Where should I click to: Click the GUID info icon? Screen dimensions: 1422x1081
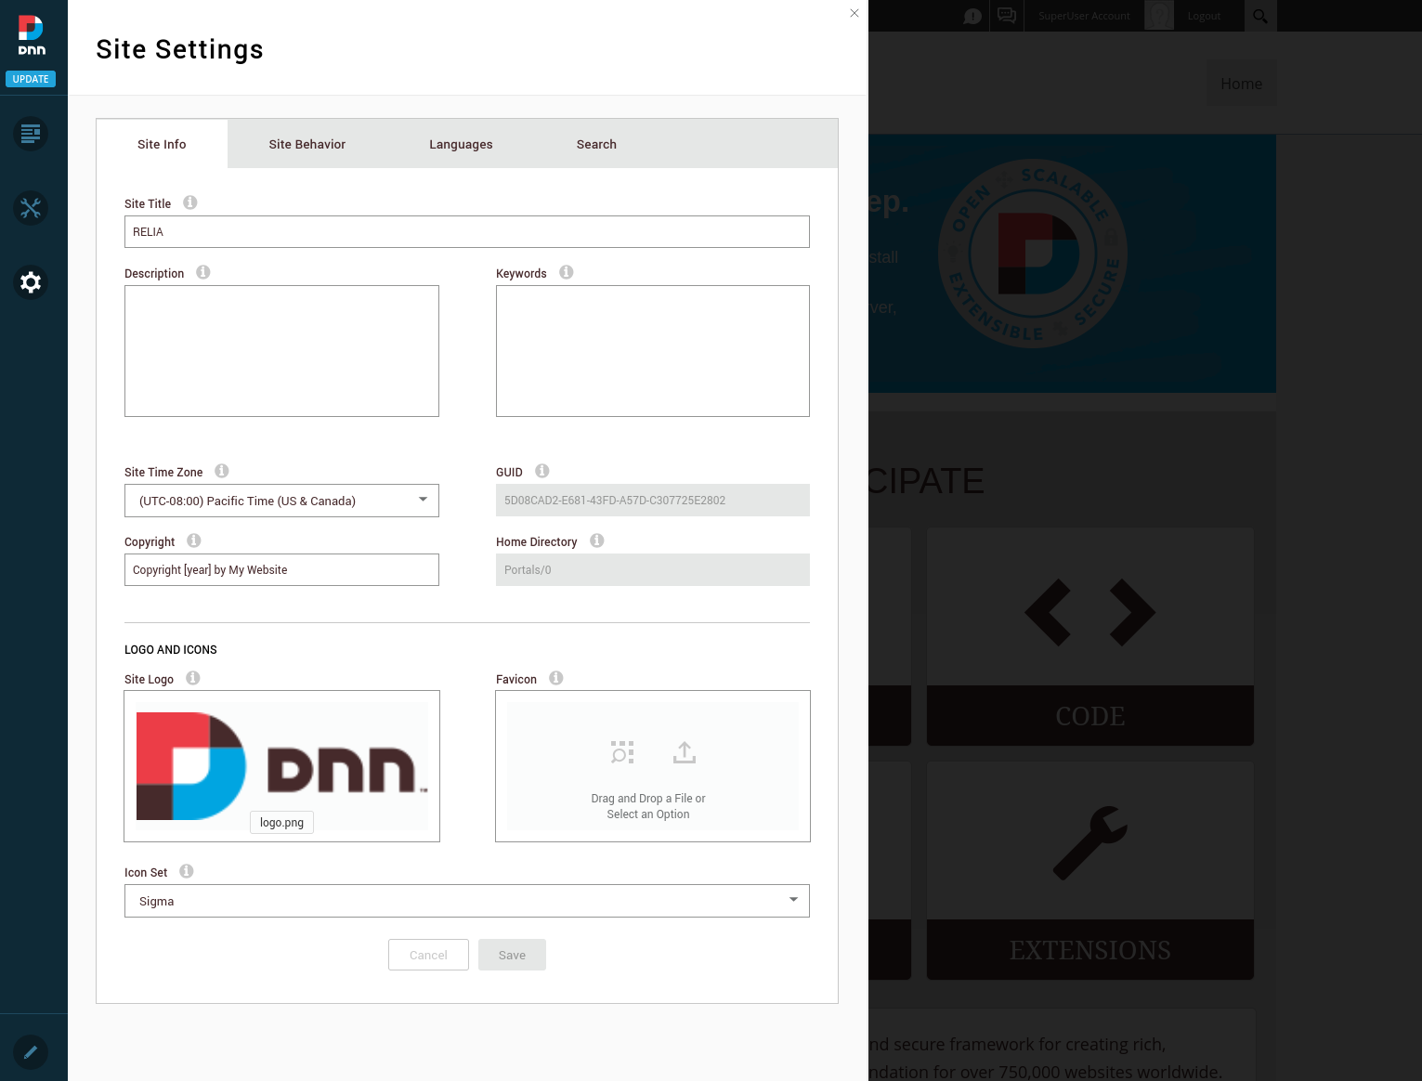542,471
